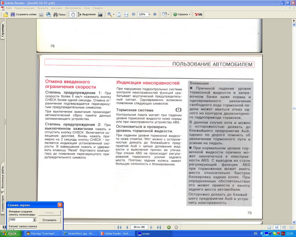
Task: Go to the last page arrow
Action: tap(159, 227)
